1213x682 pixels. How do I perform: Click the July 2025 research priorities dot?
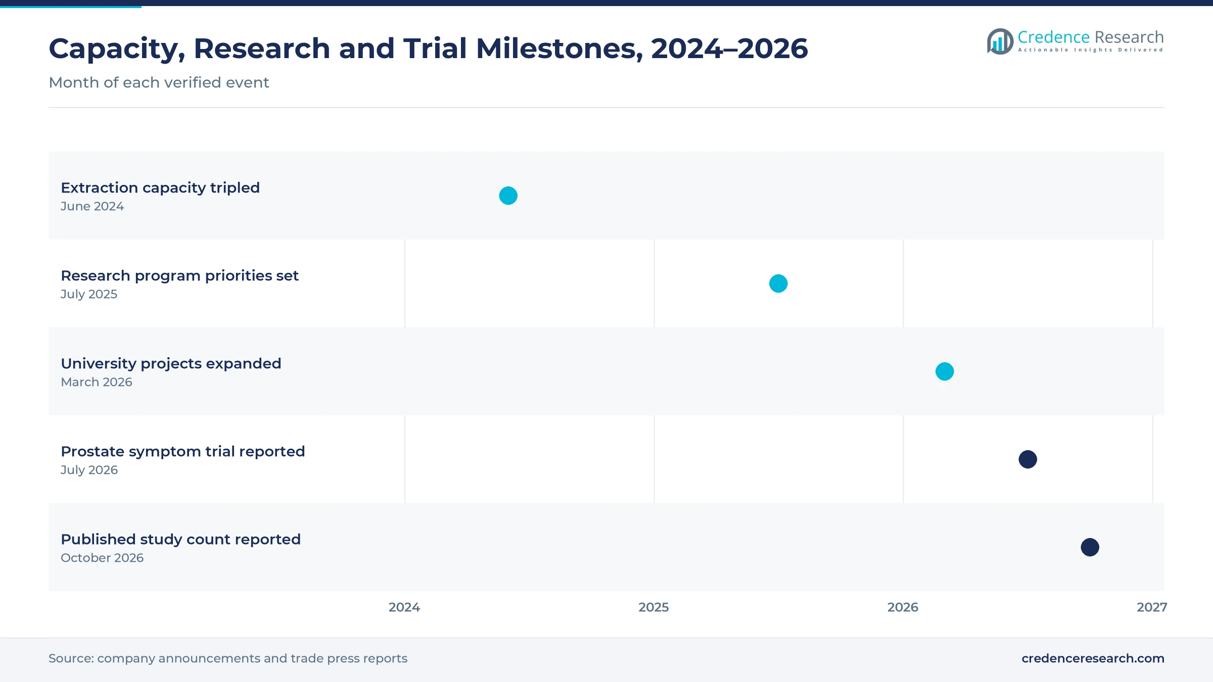point(778,283)
